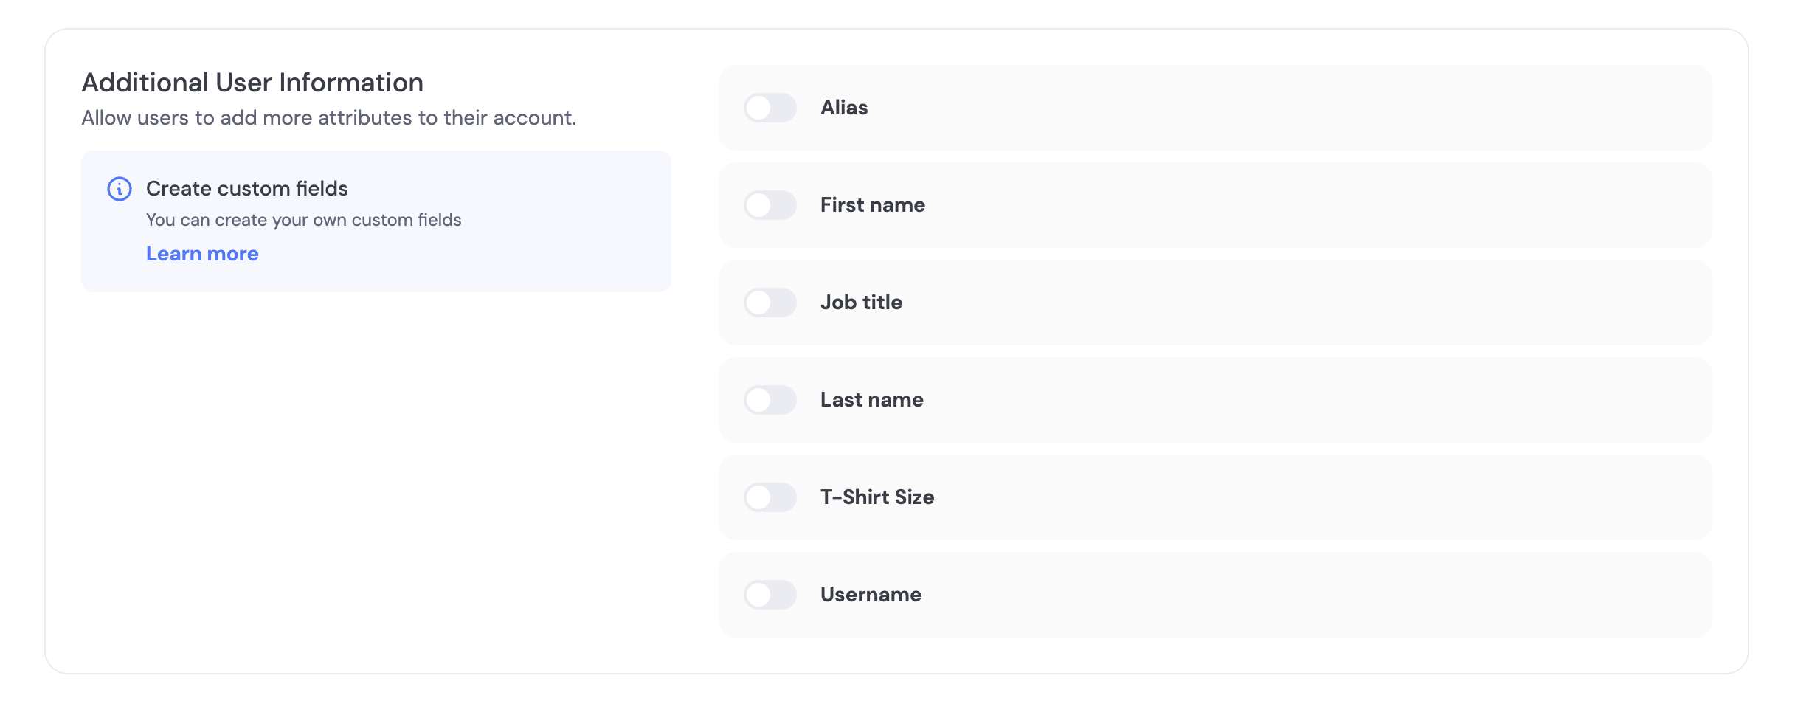Enable the Alias toggle
This screenshot has height=701, width=1812.
coord(770,108)
